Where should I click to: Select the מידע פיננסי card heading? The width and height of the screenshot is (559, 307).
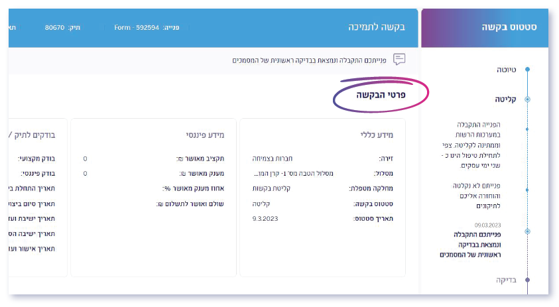click(205, 135)
